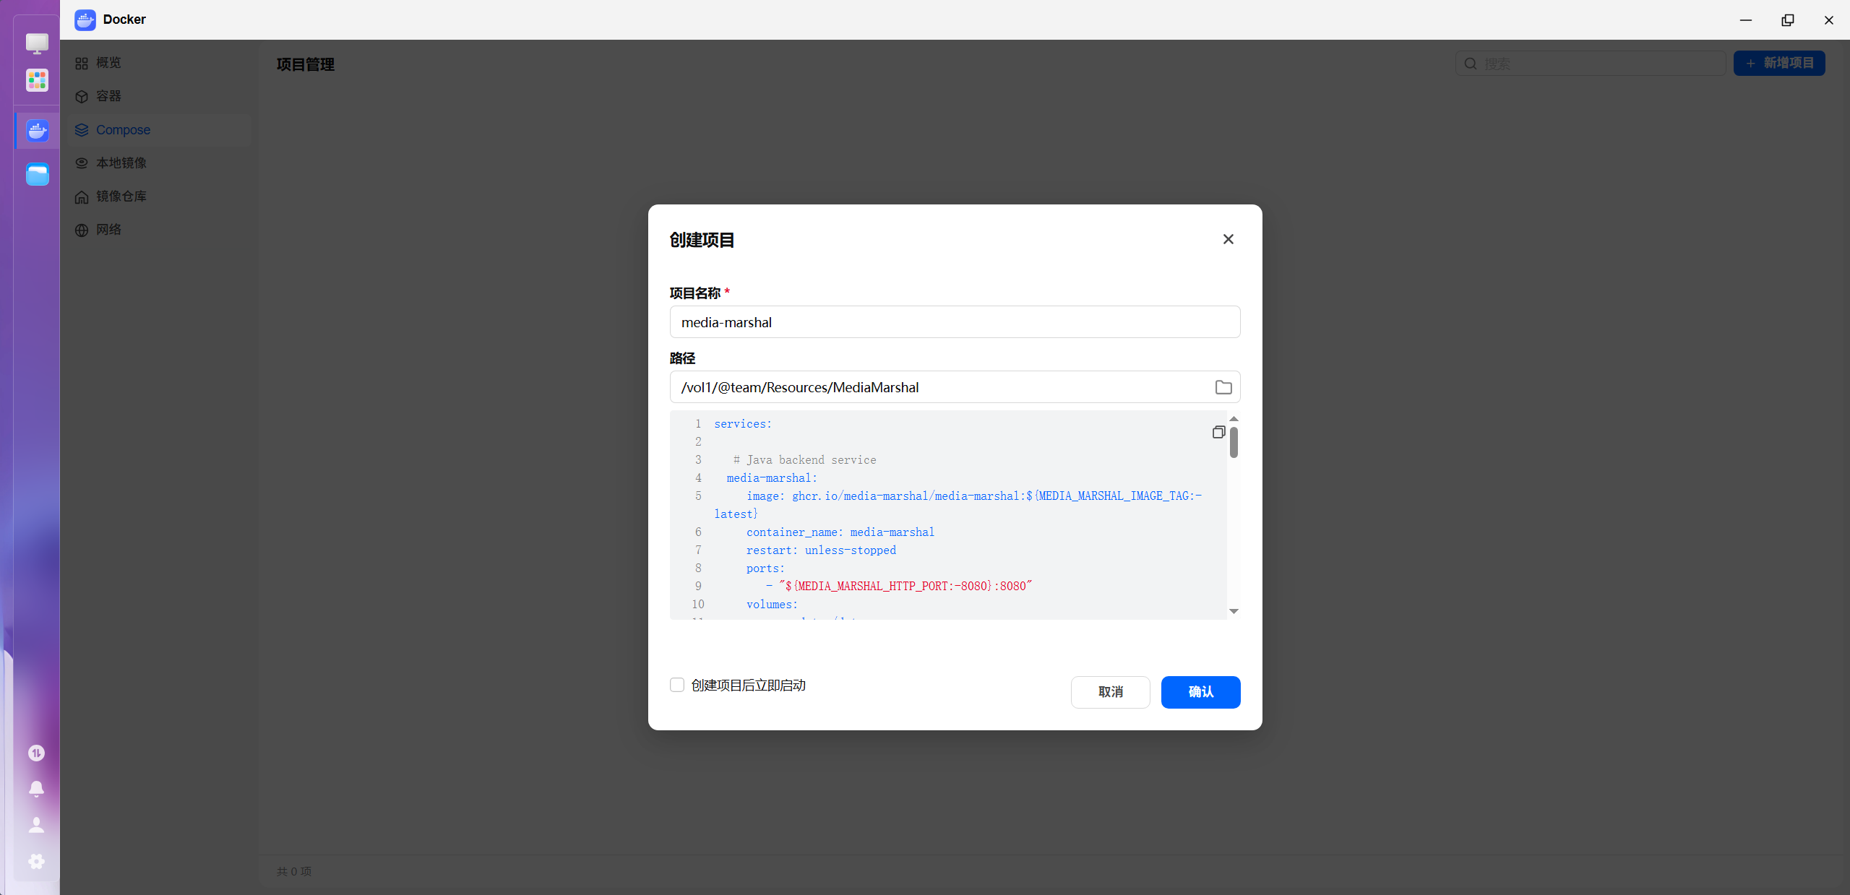1850x895 pixels.
Task: Open the 本地镜像 local images menu
Action: 159,163
